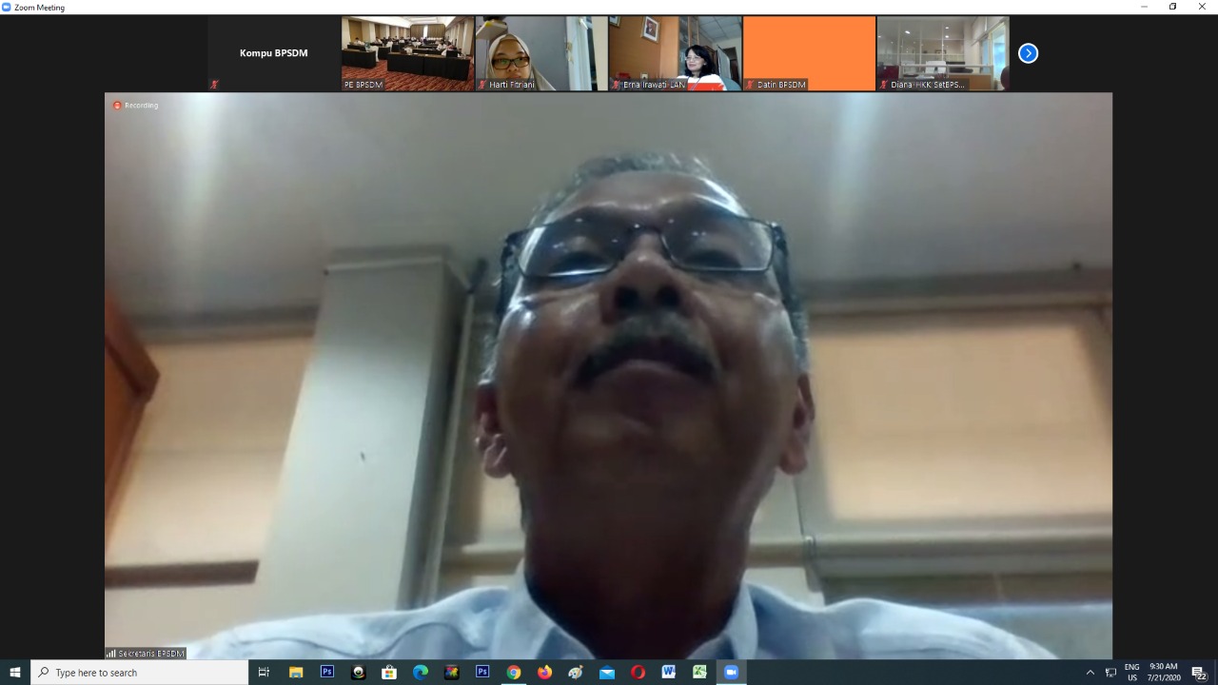
Task: Show next participants with blue arrow button
Action: click(1028, 53)
